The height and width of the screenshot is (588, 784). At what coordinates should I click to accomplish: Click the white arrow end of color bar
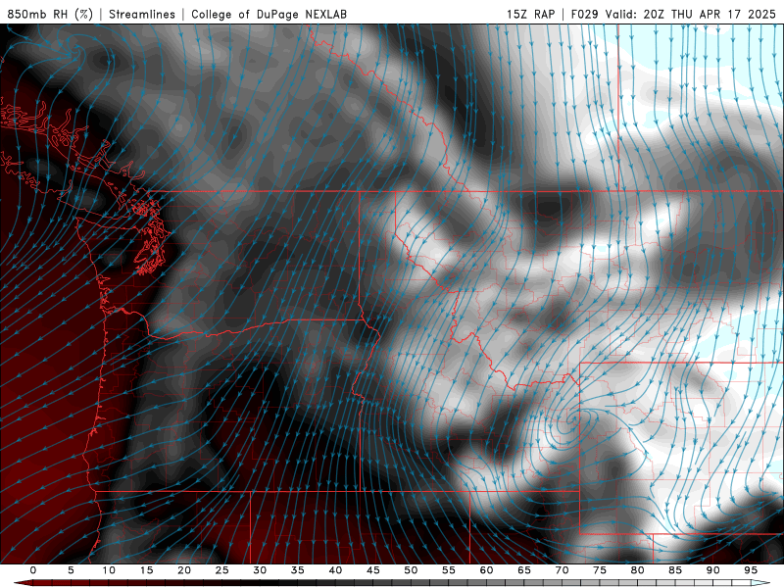760,583
